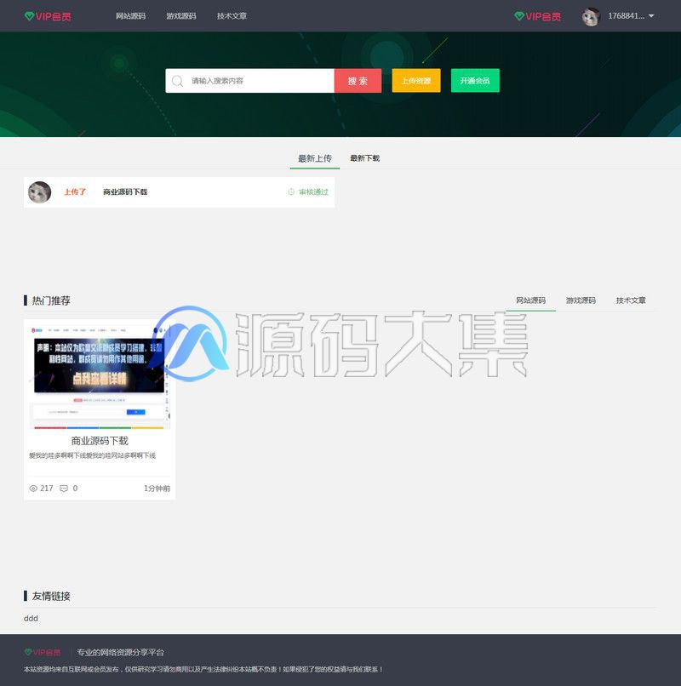Switch to the 最新下载 tab
681x686 pixels.
pos(364,158)
